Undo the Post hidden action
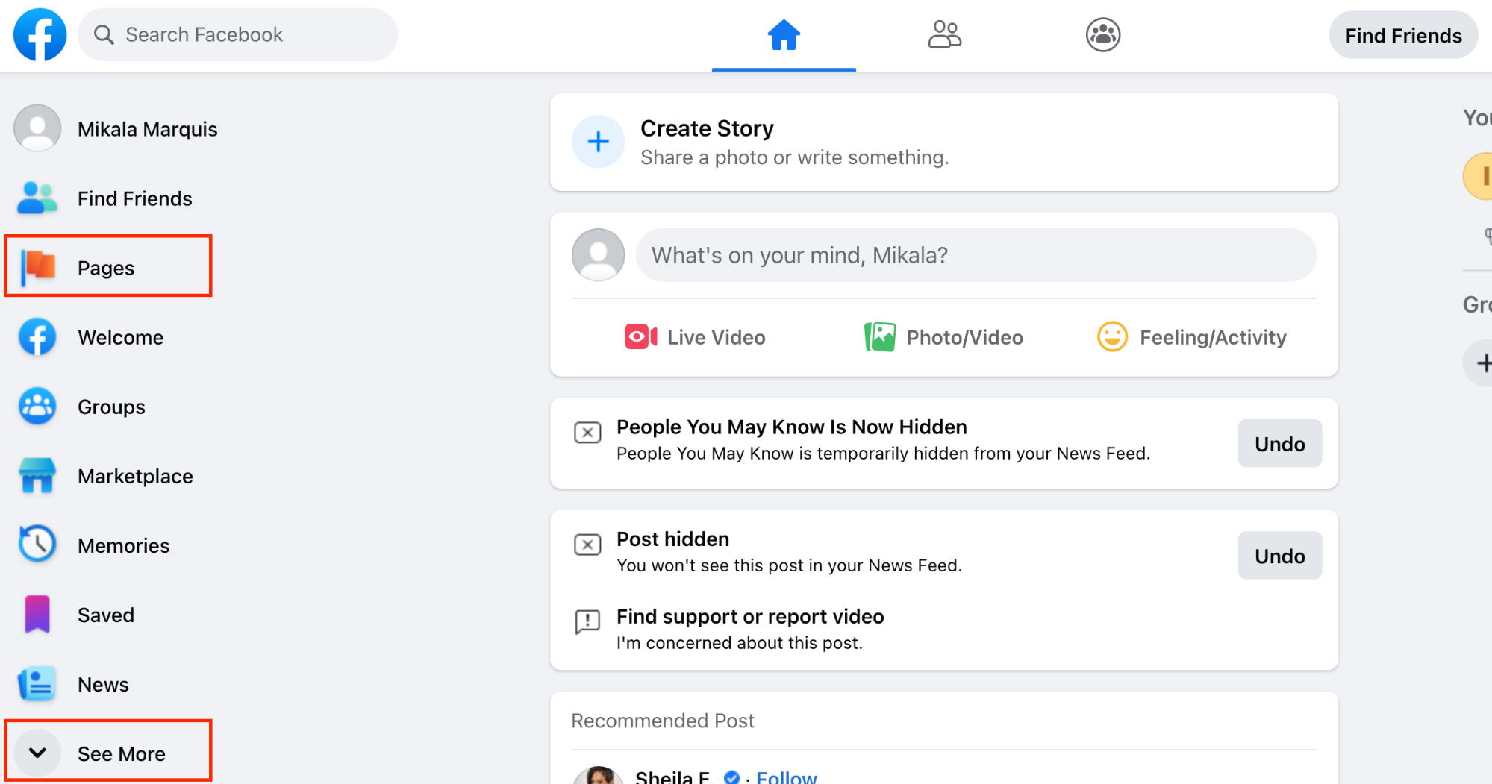The width and height of the screenshot is (1492, 784). click(x=1279, y=556)
